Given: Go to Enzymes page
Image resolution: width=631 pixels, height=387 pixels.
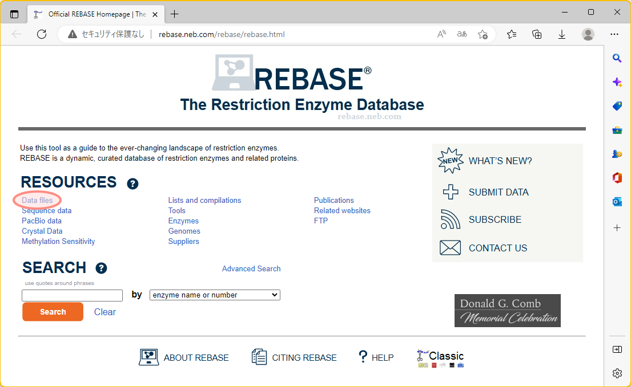Looking at the screenshot, I should click(x=183, y=221).
